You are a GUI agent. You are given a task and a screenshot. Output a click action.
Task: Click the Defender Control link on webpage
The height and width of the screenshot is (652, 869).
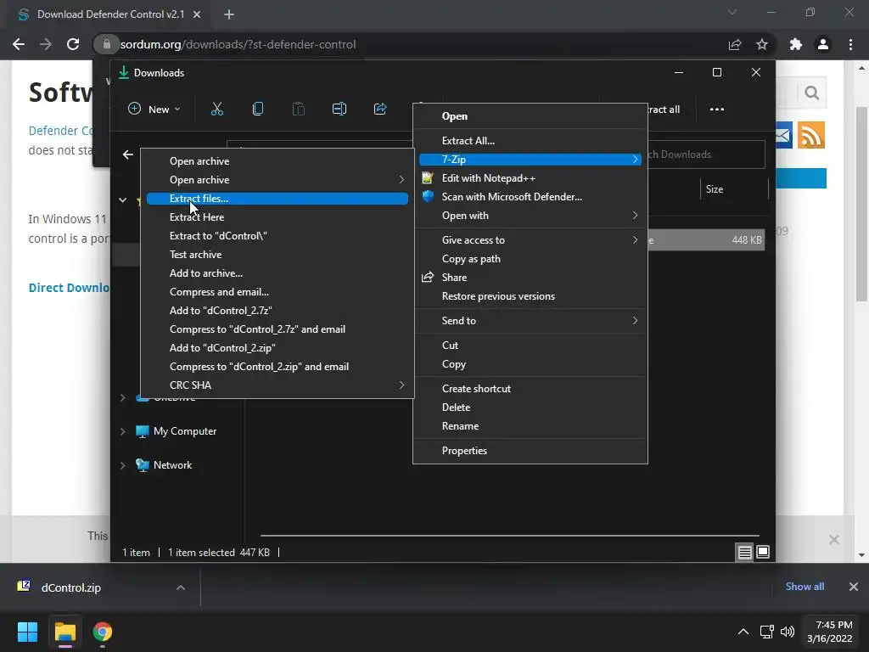(x=61, y=131)
